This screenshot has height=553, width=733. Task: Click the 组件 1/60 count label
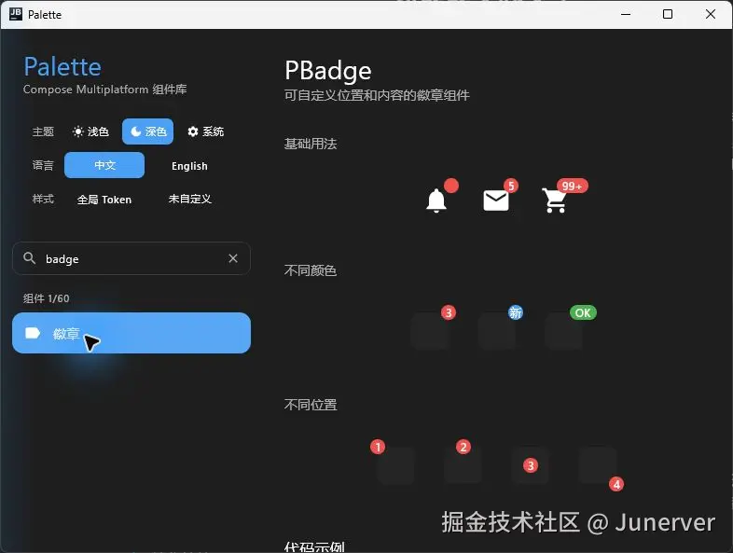tap(46, 298)
